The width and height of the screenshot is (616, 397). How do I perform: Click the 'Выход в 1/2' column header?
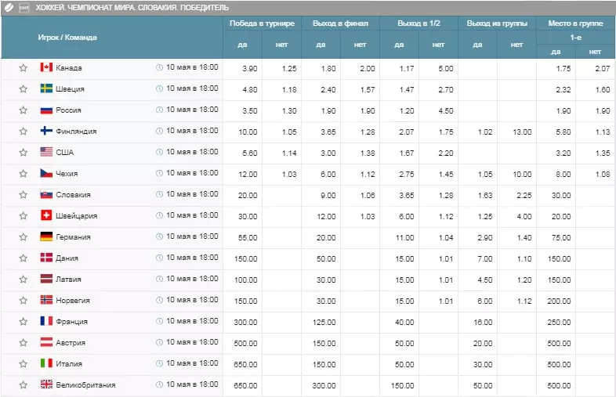click(419, 23)
